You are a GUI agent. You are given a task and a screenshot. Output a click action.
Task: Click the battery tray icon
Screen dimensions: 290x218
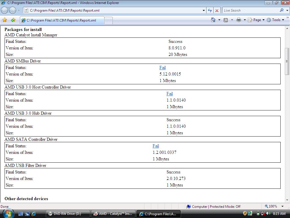click(x=258, y=213)
